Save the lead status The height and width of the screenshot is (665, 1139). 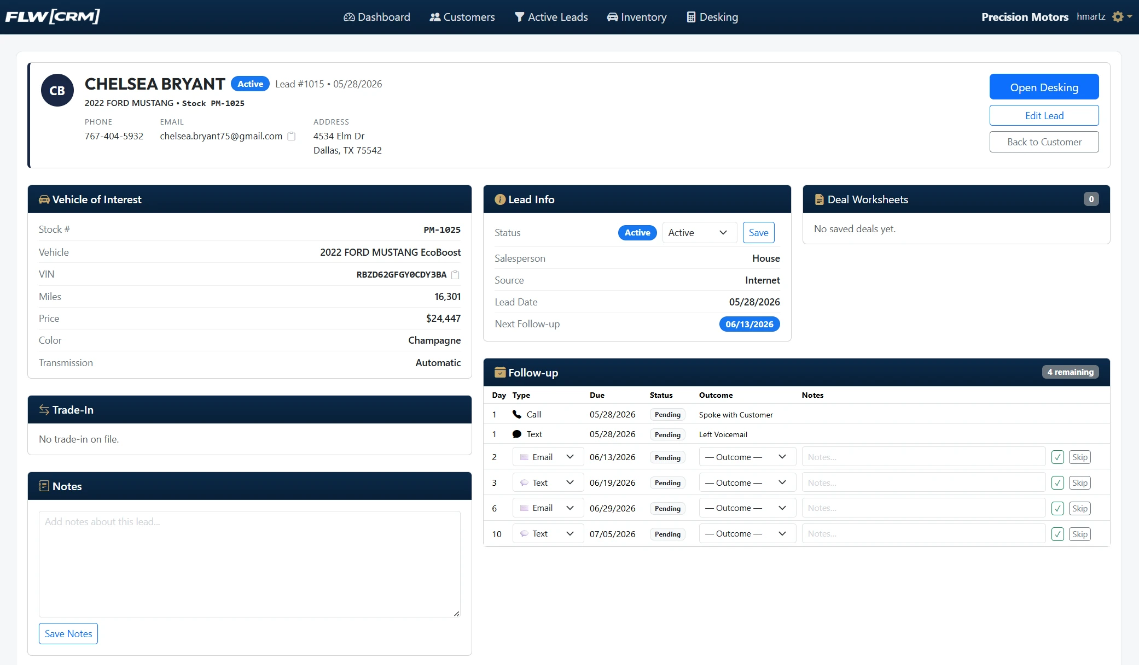[758, 233]
